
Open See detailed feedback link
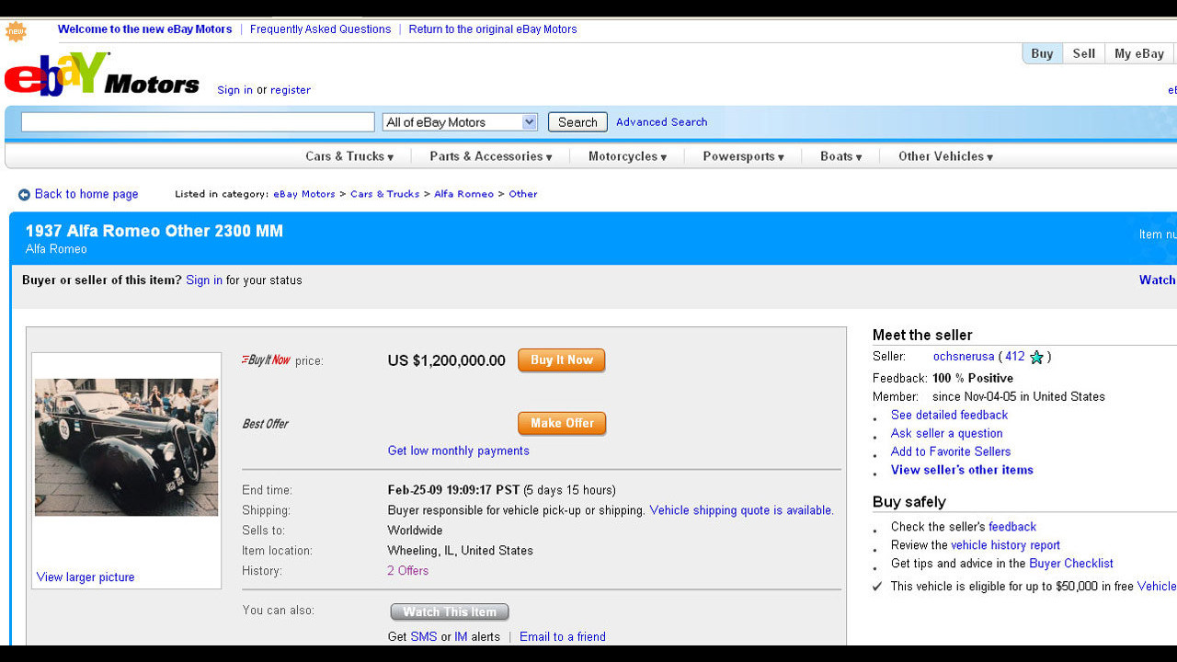(x=949, y=416)
